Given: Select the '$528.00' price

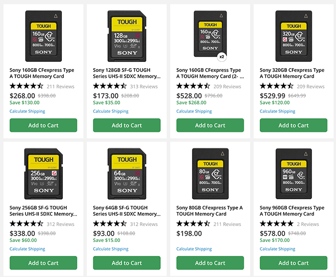Looking at the screenshot, I should pyautogui.click(x=189, y=96).
